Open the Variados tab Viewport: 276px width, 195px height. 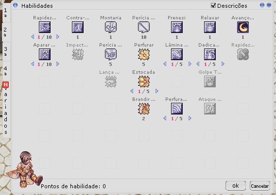[6, 109]
